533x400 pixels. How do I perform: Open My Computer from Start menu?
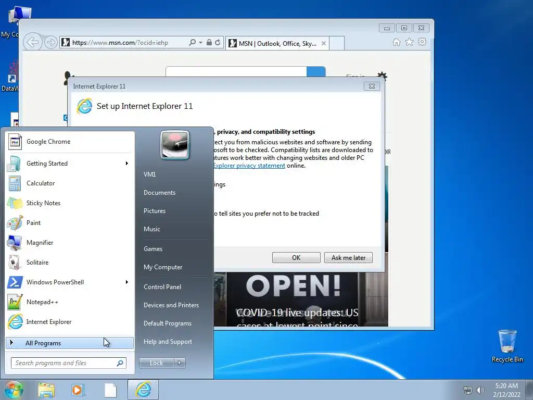163,267
